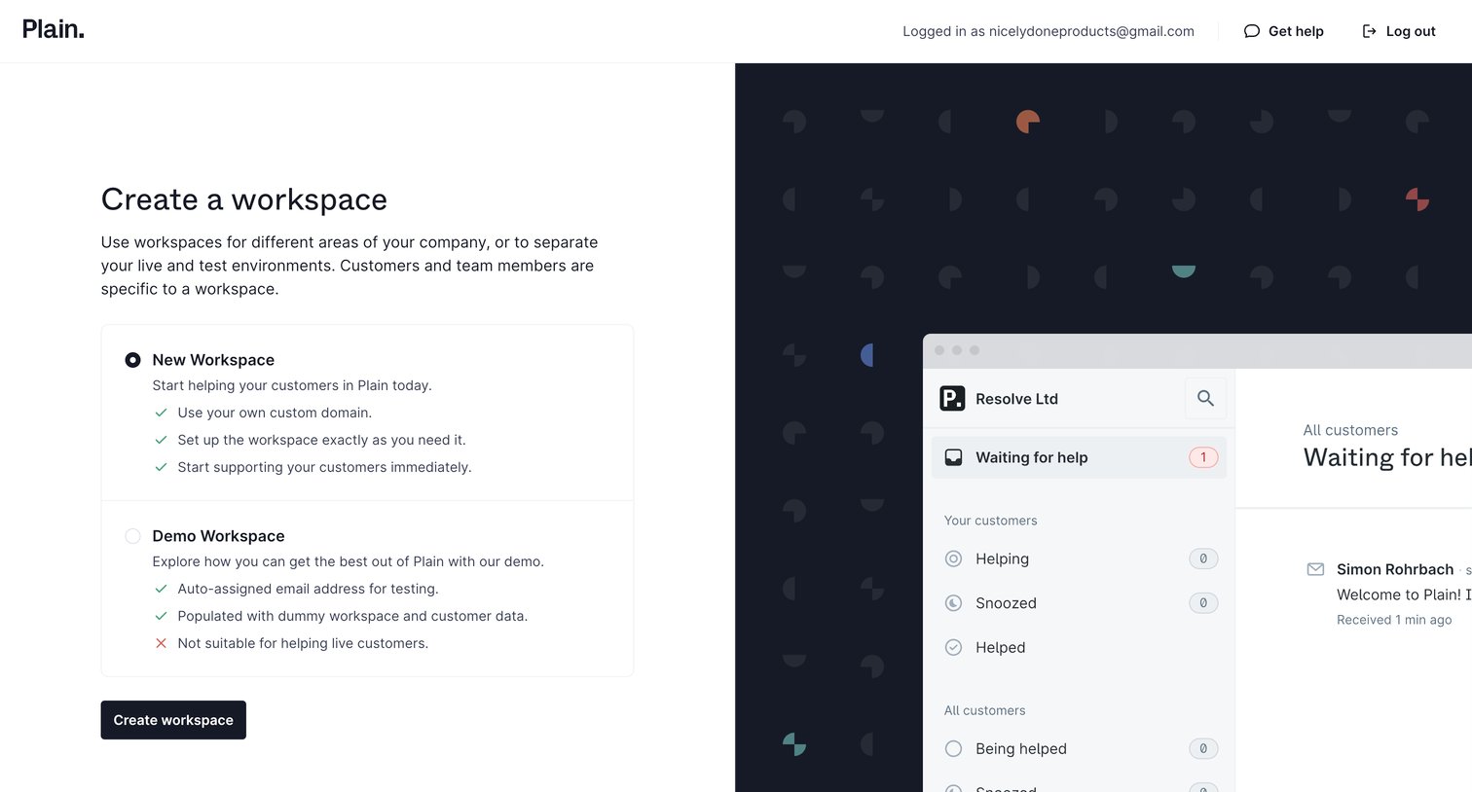The width and height of the screenshot is (1472, 792).
Task: Click the search magnifier in preview window
Action: [x=1205, y=398]
